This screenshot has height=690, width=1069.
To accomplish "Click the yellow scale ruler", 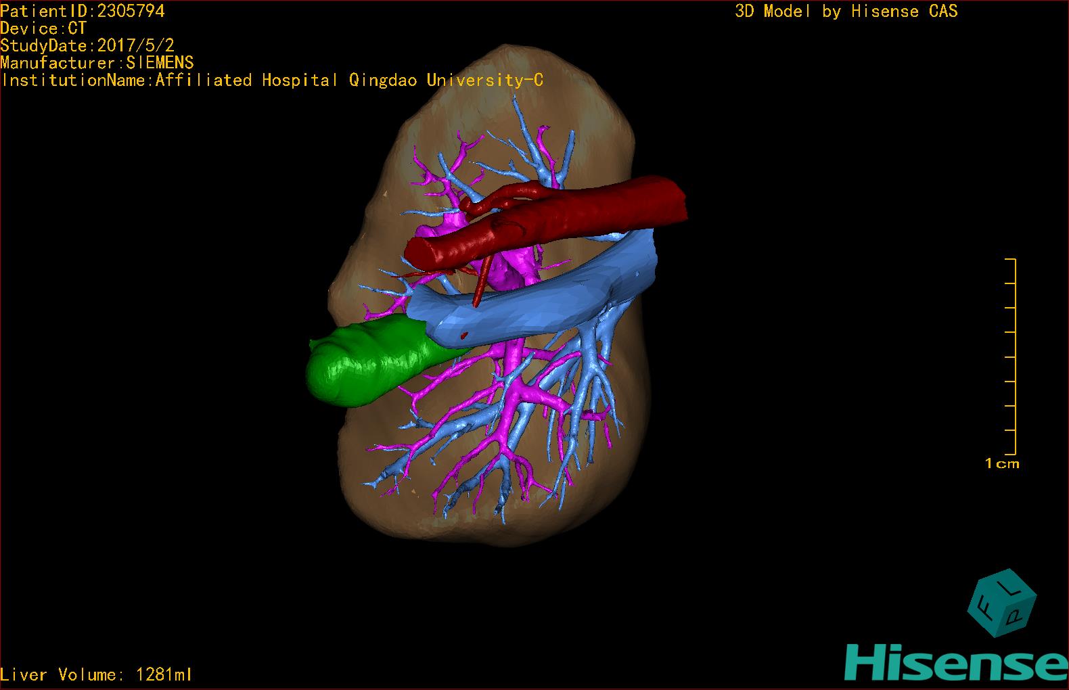I will point(1011,356).
